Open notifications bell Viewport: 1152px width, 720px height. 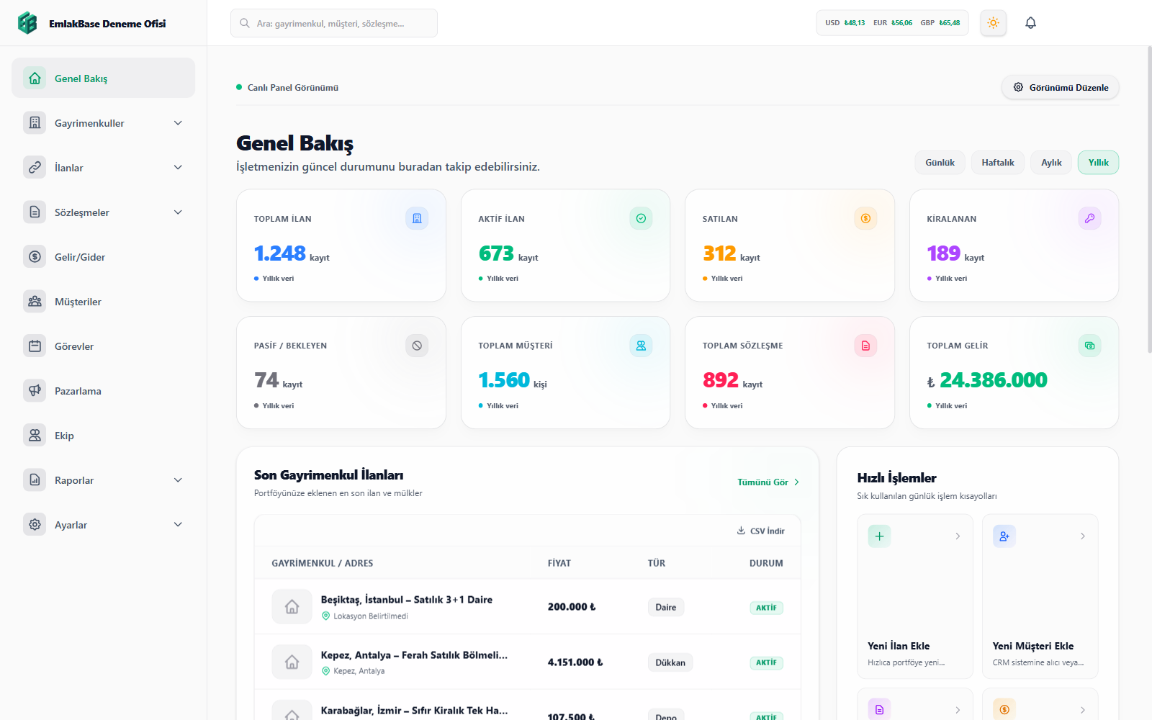[1030, 23]
